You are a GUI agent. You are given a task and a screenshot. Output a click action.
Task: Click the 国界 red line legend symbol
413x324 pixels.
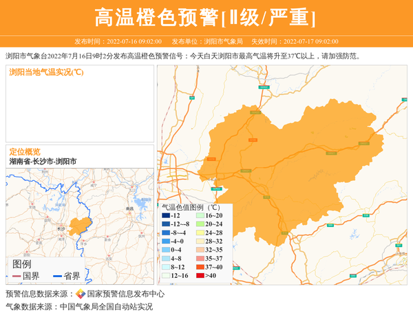pyautogui.click(x=16, y=277)
